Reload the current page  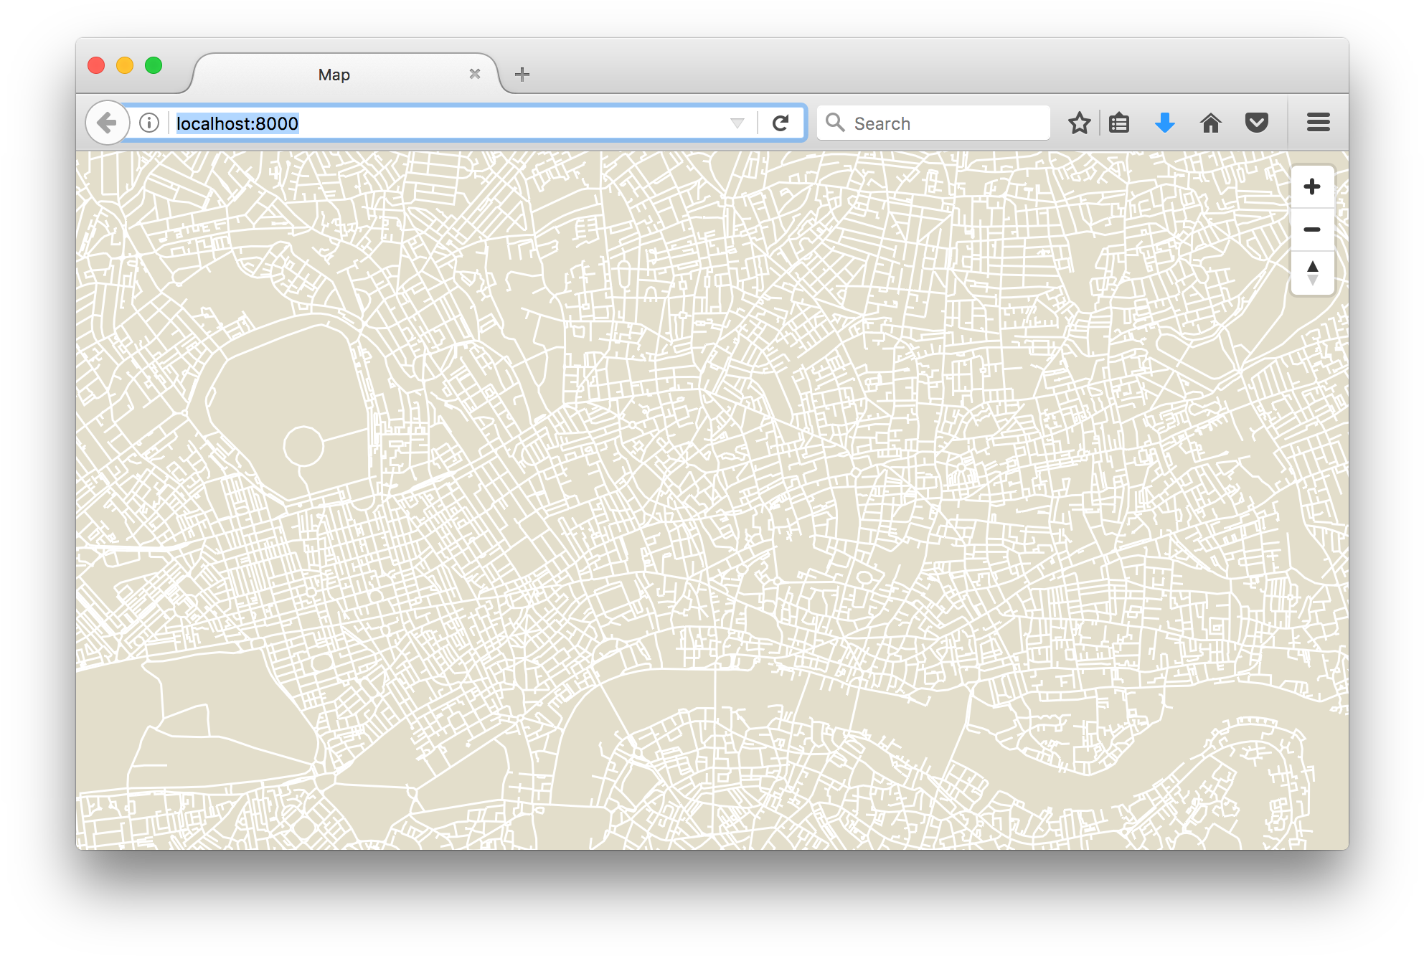point(781,123)
